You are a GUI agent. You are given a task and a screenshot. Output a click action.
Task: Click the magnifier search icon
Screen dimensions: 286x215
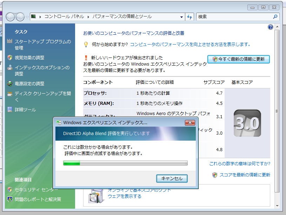click(275, 16)
